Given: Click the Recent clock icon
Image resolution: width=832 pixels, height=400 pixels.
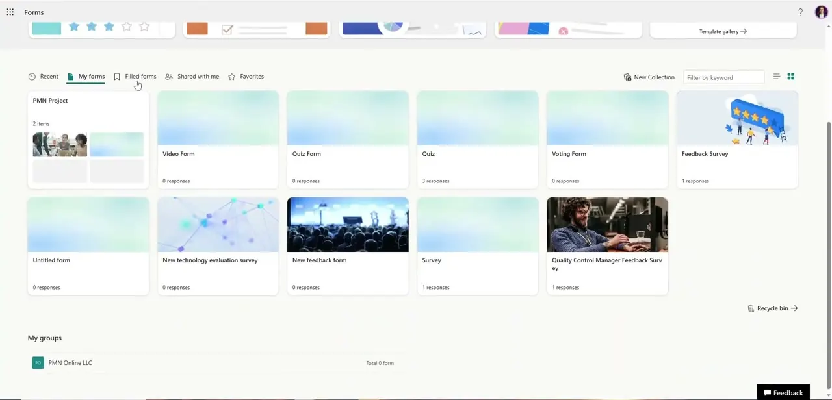Looking at the screenshot, I should pos(32,77).
